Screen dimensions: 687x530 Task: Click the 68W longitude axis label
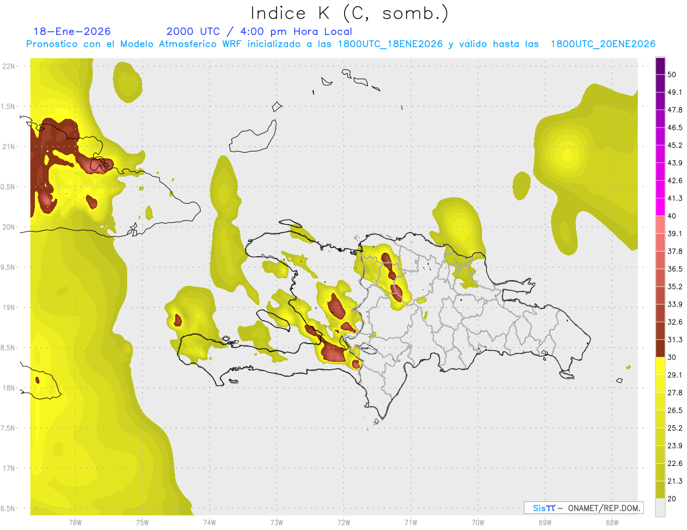pyautogui.click(x=612, y=523)
